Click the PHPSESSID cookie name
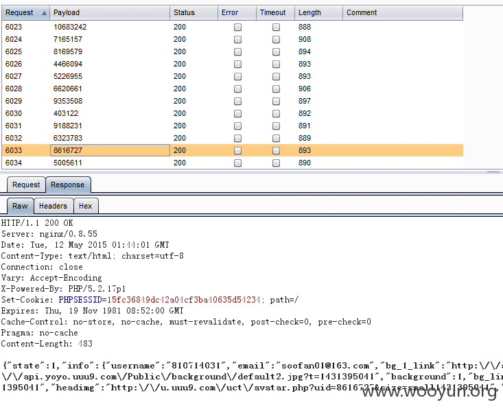 click(x=80, y=300)
